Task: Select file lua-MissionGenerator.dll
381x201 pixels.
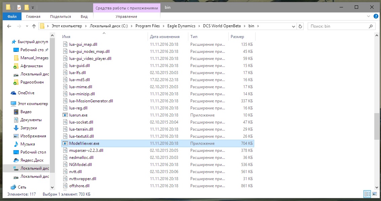Action: point(91,101)
